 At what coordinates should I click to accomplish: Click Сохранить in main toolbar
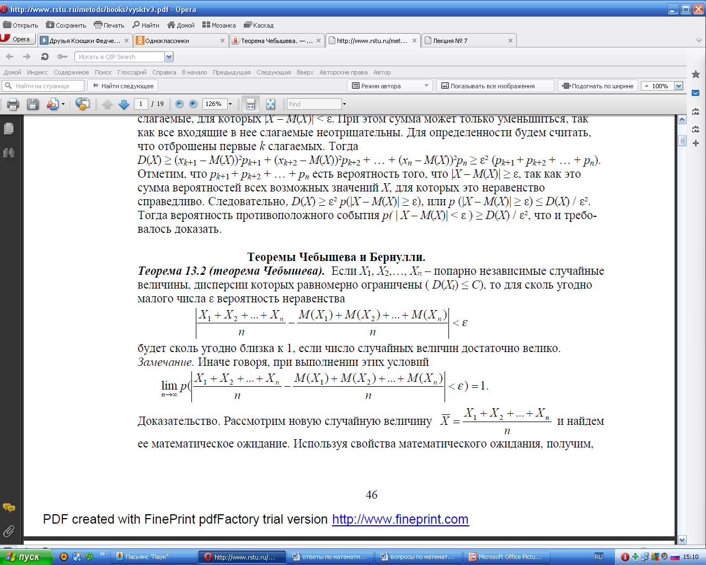pyautogui.click(x=66, y=25)
